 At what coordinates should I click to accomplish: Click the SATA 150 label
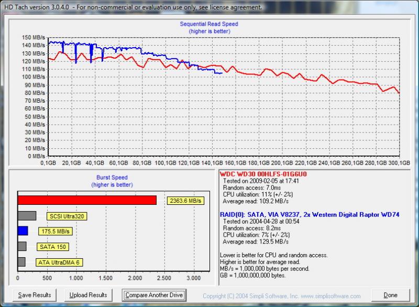click(x=53, y=247)
